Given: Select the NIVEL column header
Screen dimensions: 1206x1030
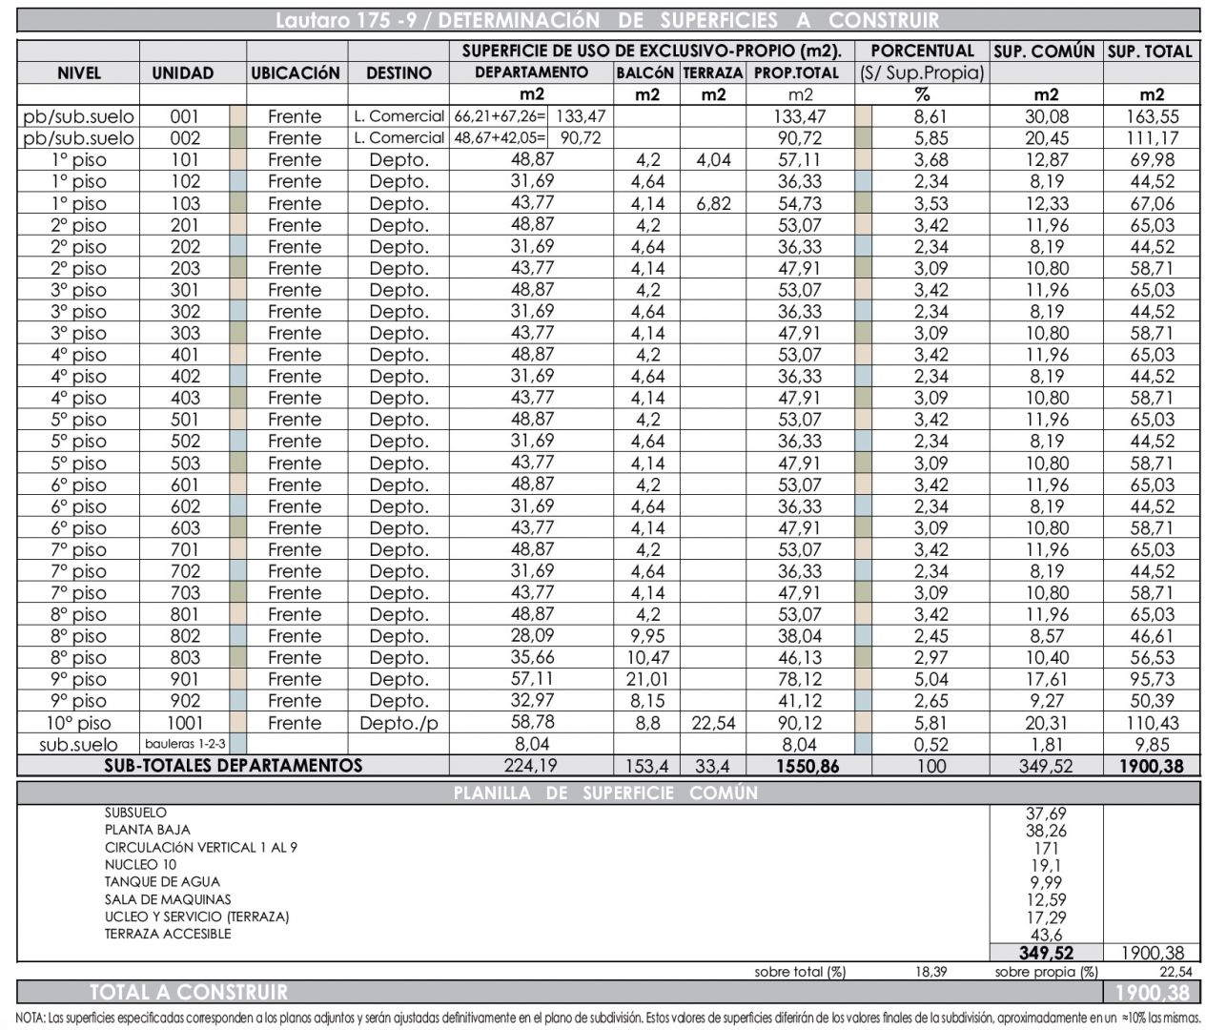Looking at the screenshot, I should click(x=79, y=73).
